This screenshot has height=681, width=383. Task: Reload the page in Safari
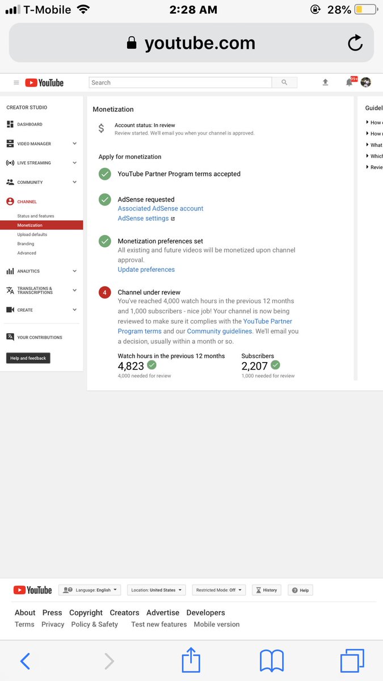tap(355, 43)
